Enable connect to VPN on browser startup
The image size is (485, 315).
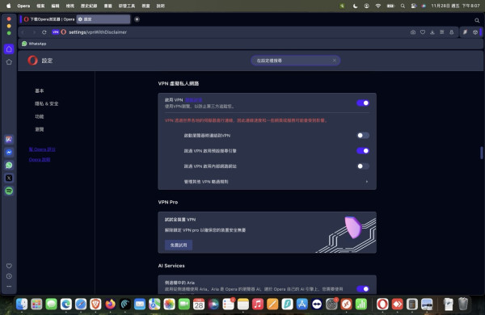click(x=363, y=136)
